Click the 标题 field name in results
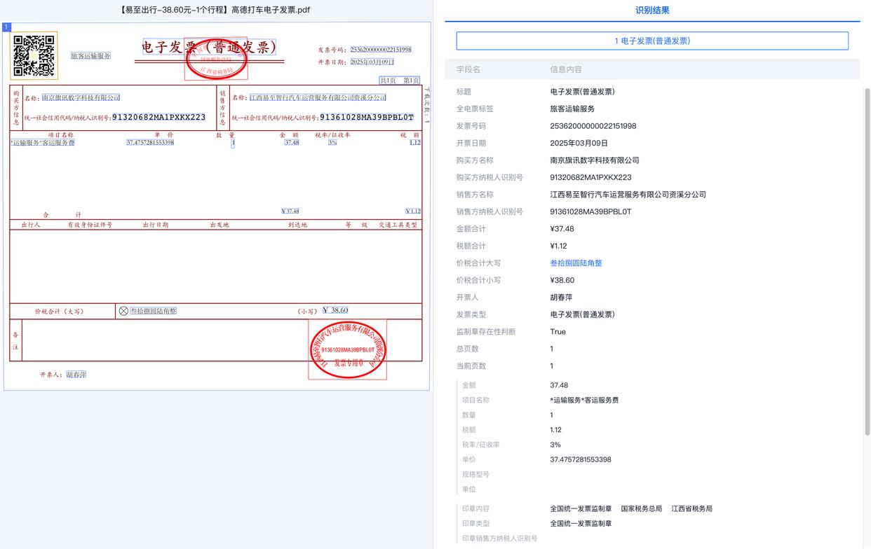 [464, 92]
